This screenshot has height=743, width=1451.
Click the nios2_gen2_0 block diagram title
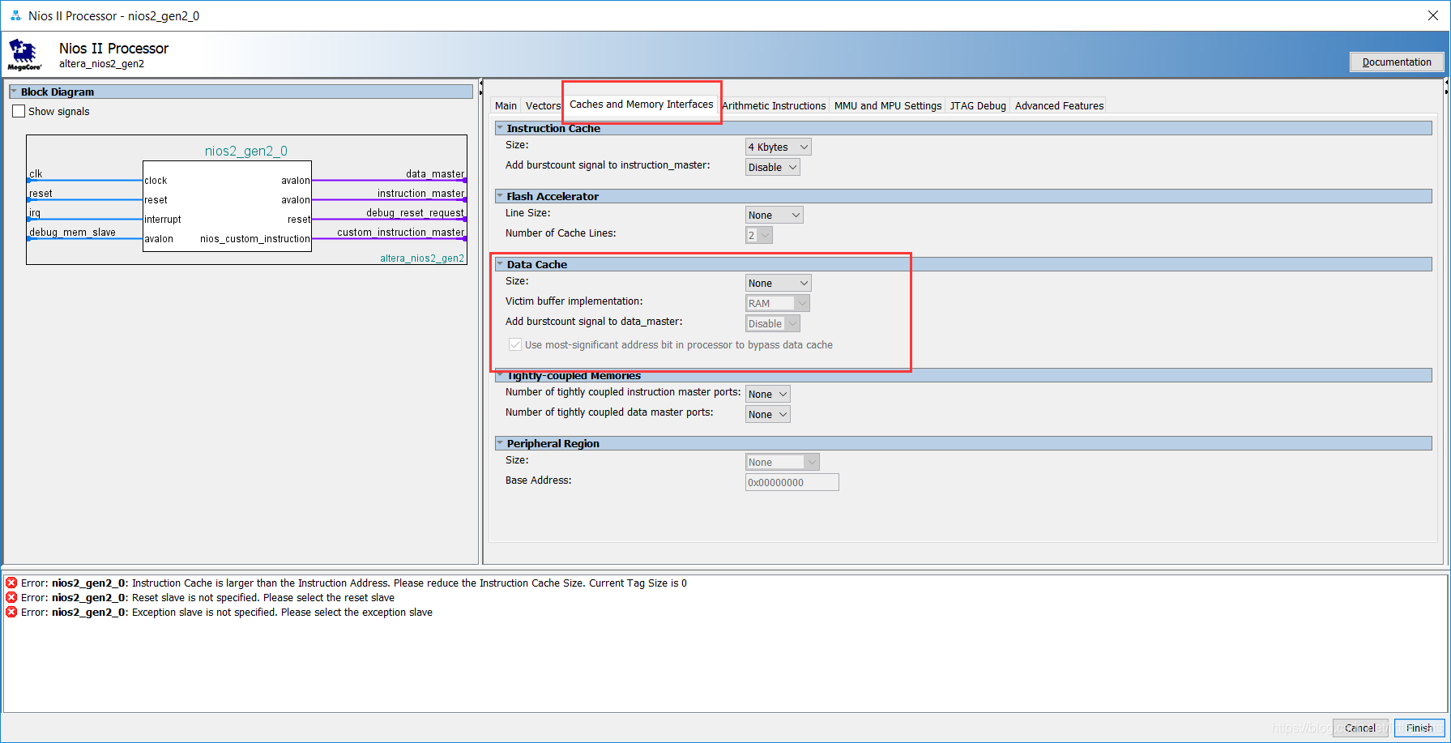point(245,151)
